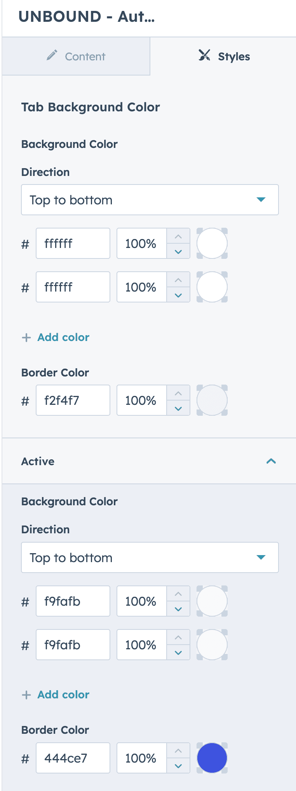Viewport: 296px width, 791px height.
Task: Click the brush icon on Styles tab
Action: tap(204, 55)
